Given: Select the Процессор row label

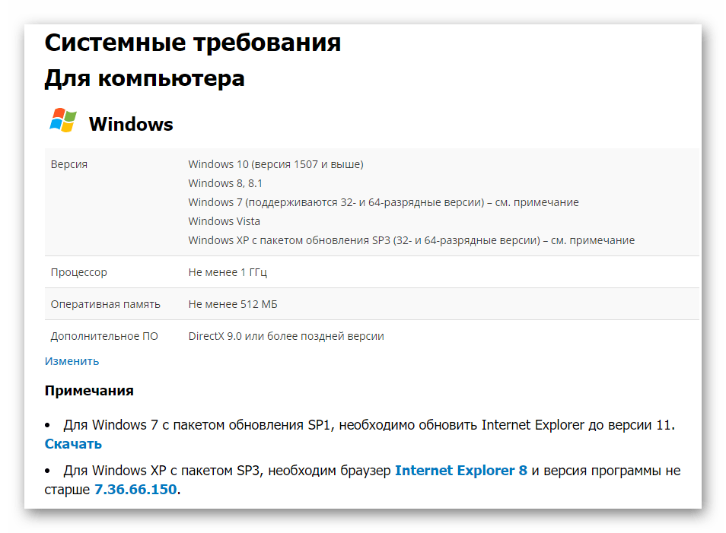Looking at the screenshot, I should pyautogui.click(x=79, y=272).
